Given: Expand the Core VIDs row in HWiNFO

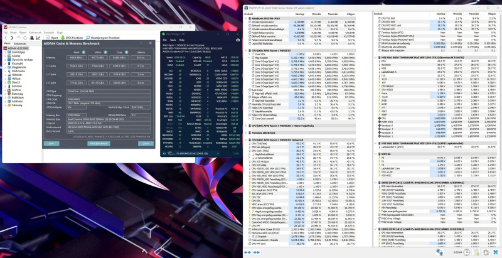Looking at the screenshot, I should 249,54.
